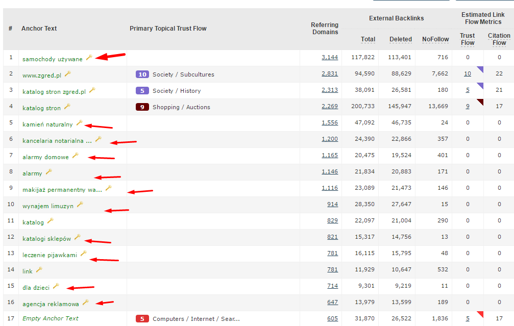Click the key icon beside 'dla dzieci'
Image resolution: width=514 pixels, height=326 pixels.
pyautogui.click(x=56, y=286)
